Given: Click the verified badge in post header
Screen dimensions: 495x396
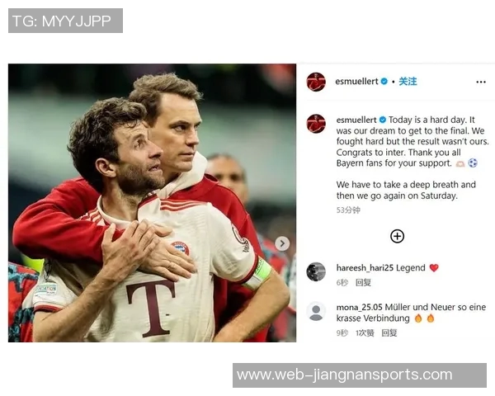Looking at the screenshot, I should [384, 82].
